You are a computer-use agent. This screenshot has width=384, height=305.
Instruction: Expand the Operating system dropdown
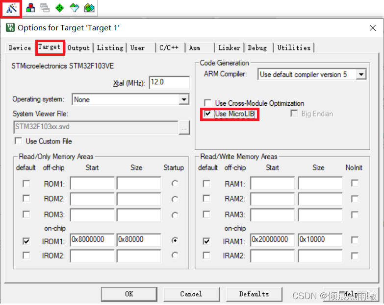tap(184, 99)
